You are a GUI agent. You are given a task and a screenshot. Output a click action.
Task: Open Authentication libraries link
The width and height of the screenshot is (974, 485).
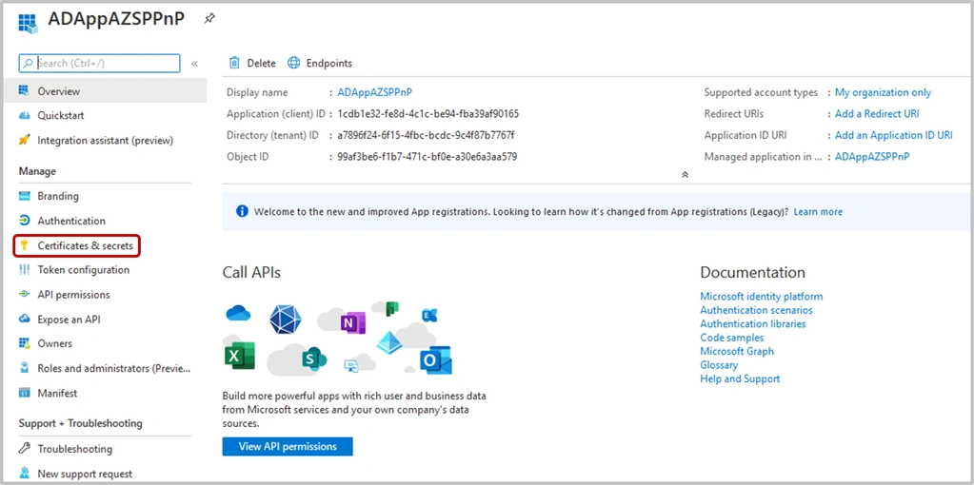(753, 323)
